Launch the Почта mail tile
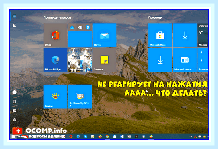The image size is (218, 149). click(104, 35)
